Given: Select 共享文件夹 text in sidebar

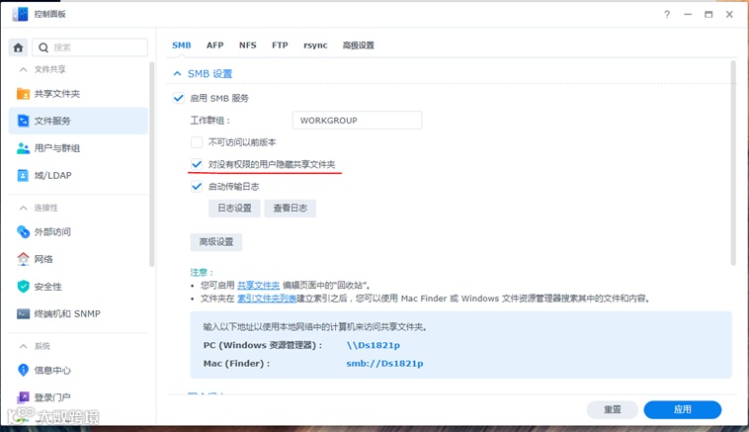Looking at the screenshot, I should click(57, 94).
